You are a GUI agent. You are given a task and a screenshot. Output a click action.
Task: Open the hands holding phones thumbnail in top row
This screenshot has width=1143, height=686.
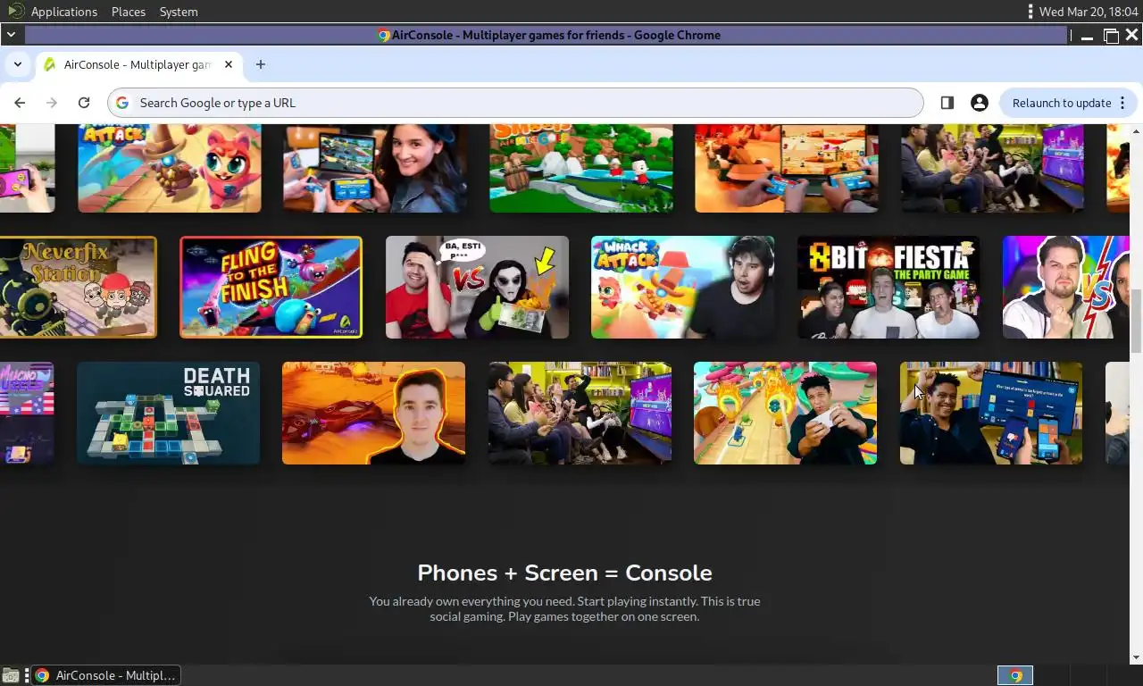click(787, 168)
